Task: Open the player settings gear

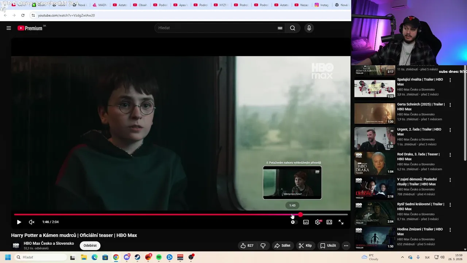Action: coord(318,222)
